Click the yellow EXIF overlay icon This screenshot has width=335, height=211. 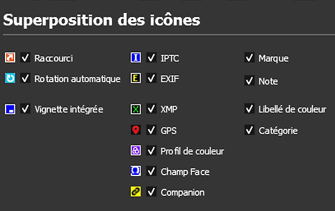(x=136, y=78)
